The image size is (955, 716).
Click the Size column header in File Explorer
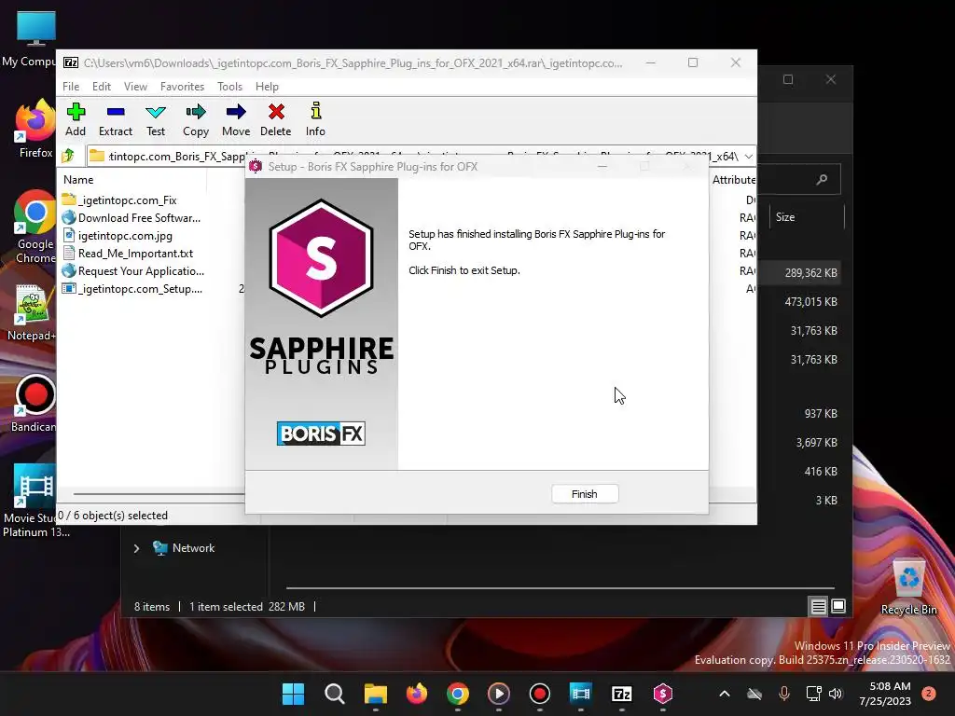(785, 216)
